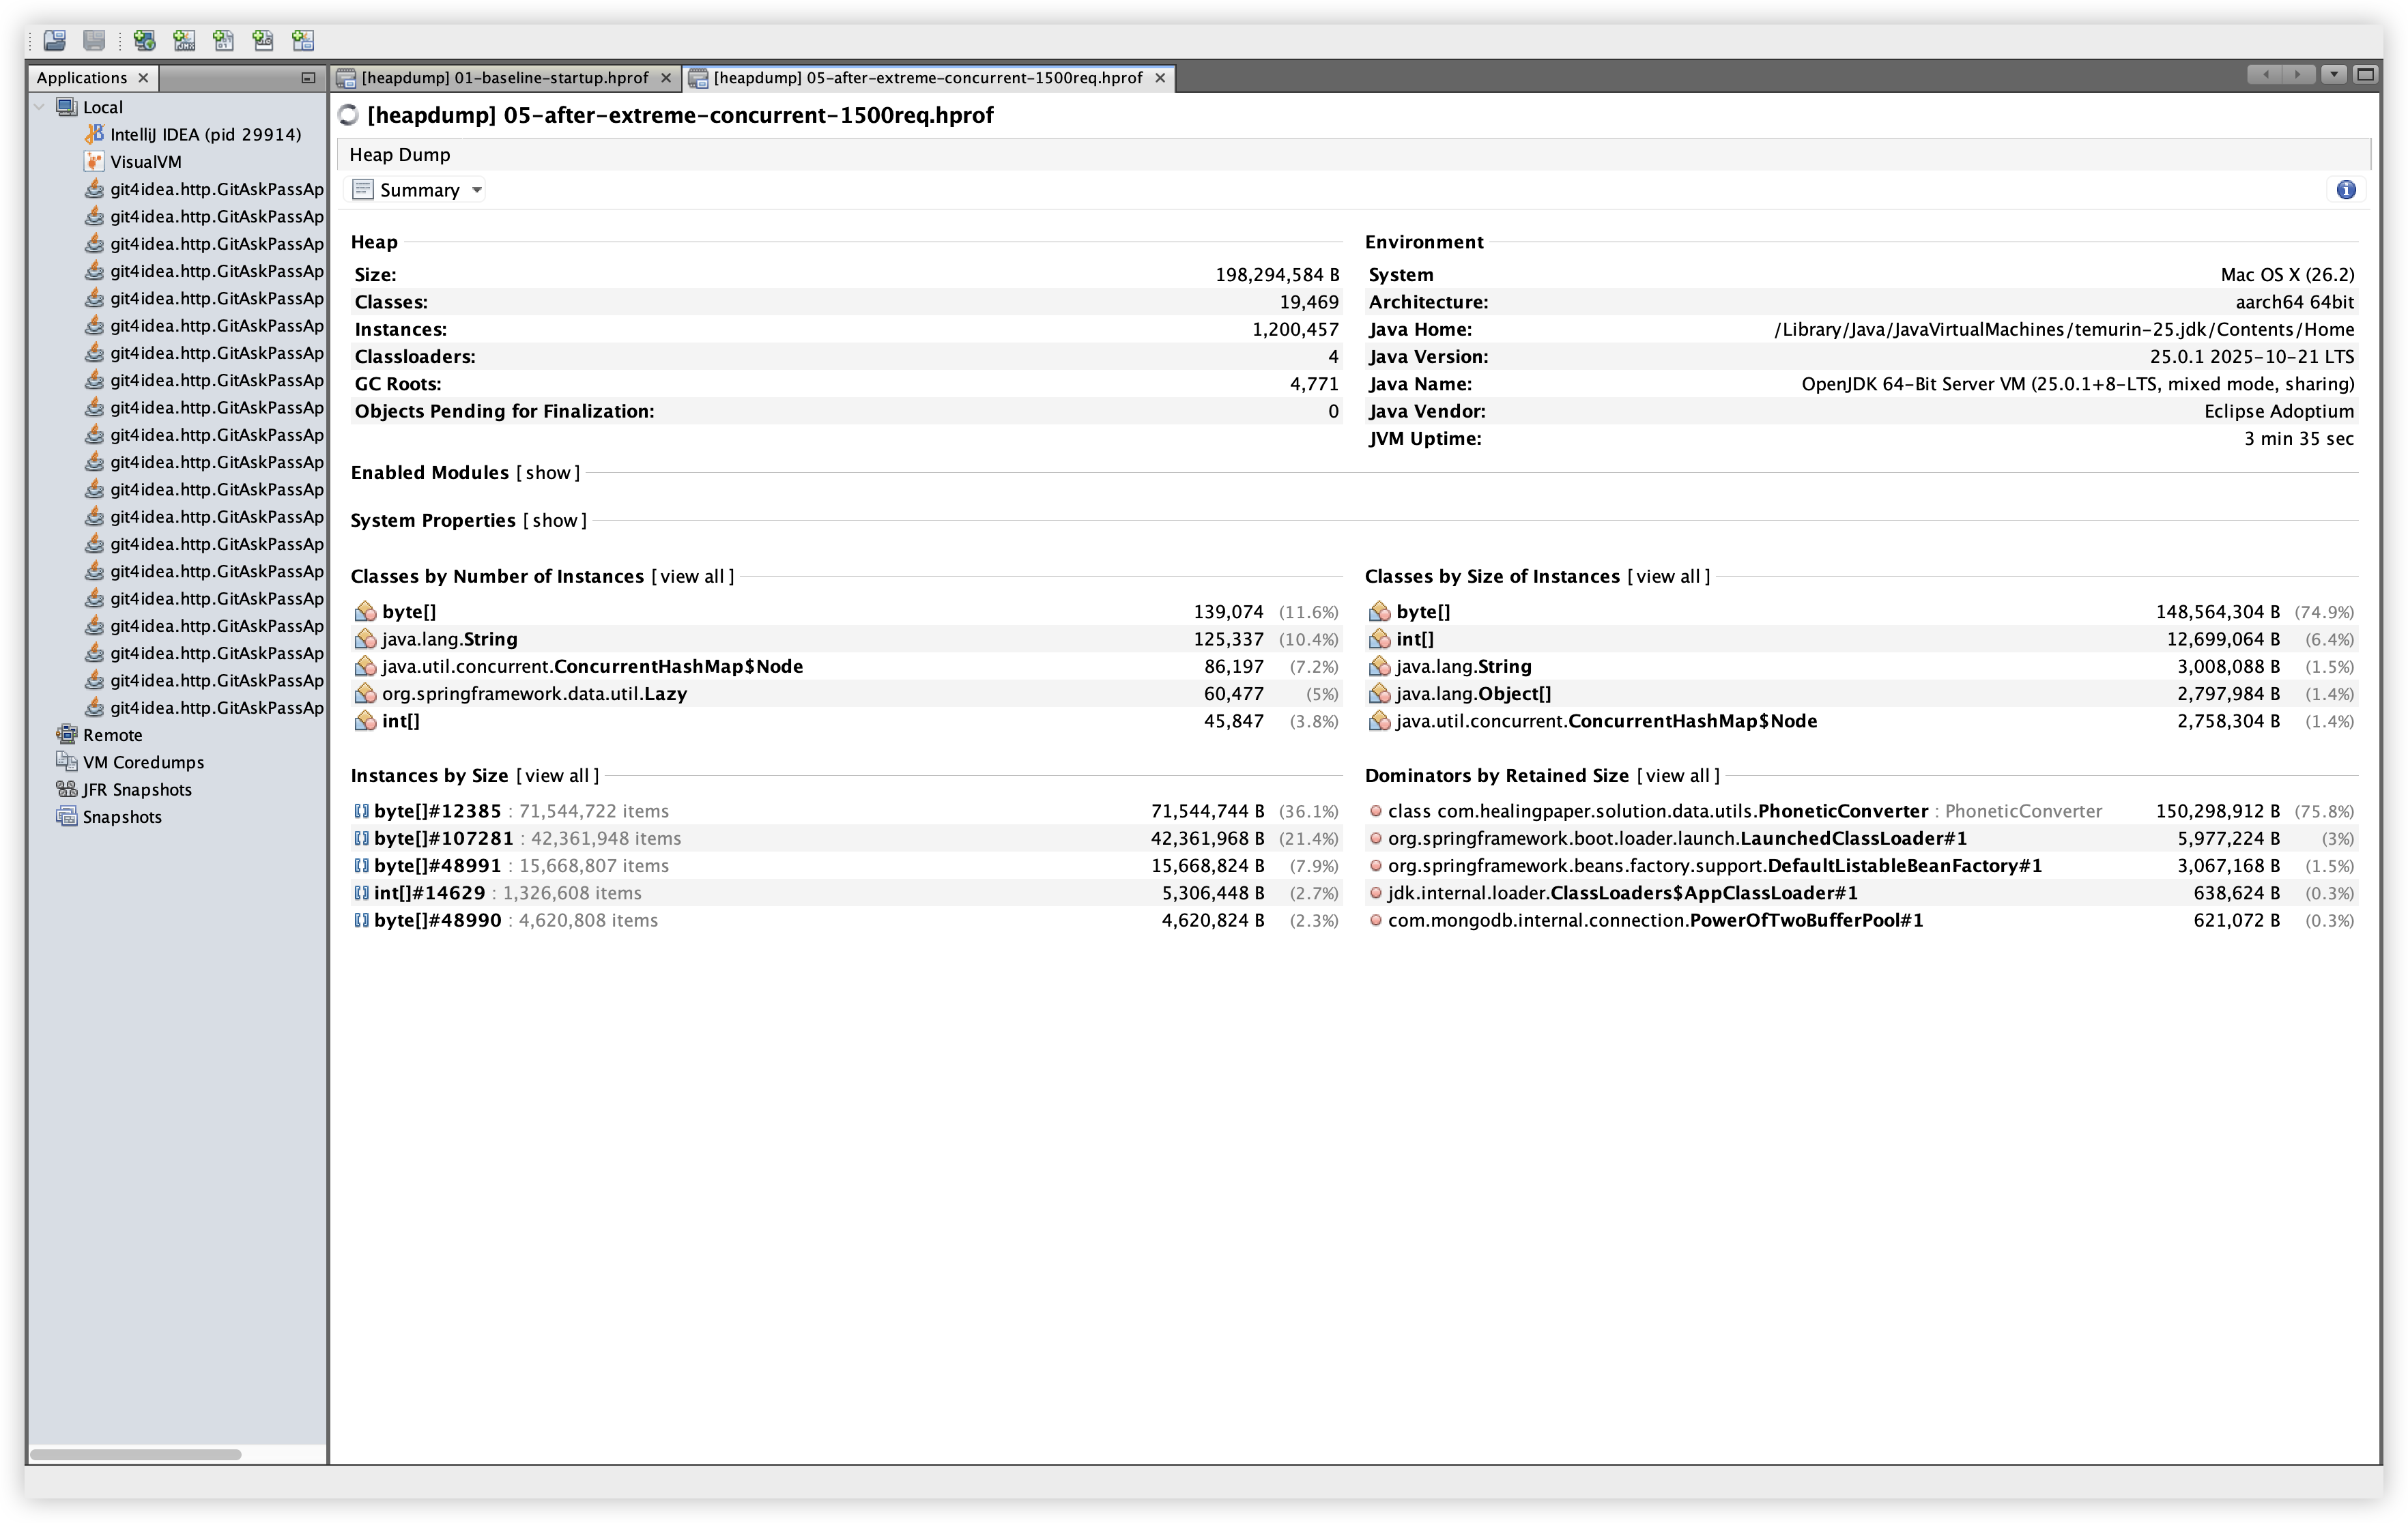This screenshot has height=1523, width=2408.
Task: Switch to the 01-baseline-startup.hprof tab
Action: [x=504, y=78]
